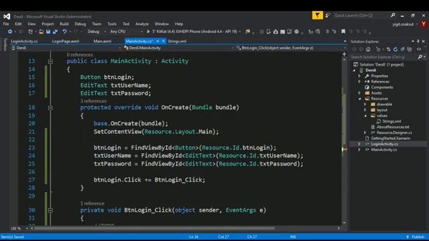Click Collapse All in Solution Explorer toolbar
Image resolution: width=429 pixels, height=241 pixels.
[x=402, y=49]
